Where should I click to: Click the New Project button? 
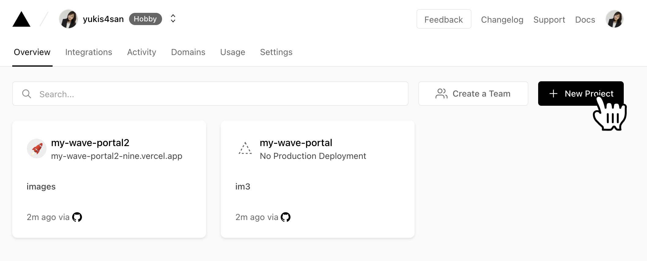581,94
